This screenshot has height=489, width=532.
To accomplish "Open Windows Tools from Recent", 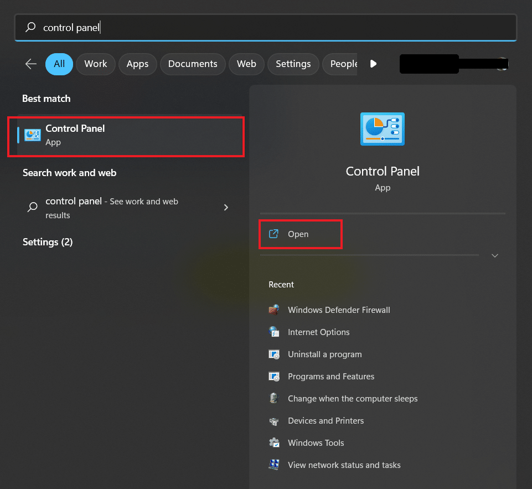I will [x=316, y=443].
